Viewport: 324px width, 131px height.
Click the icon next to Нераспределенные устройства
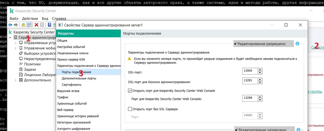click(x=21, y=59)
